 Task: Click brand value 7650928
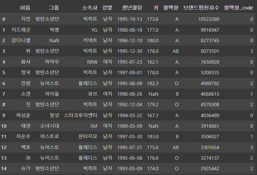pyautogui.click(x=210, y=62)
